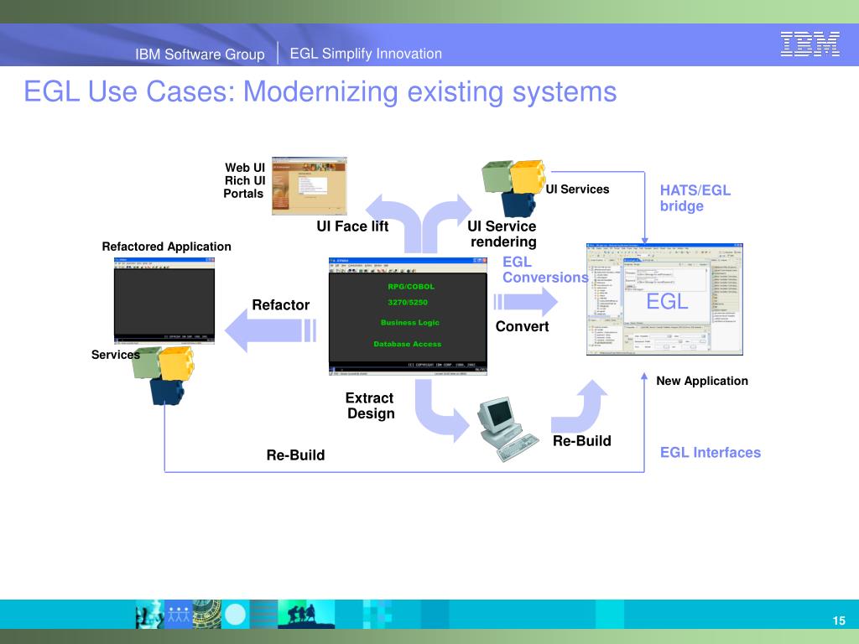The image size is (859, 644).
Task: Click the UI Services building blocks icon
Action: [513, 189]
